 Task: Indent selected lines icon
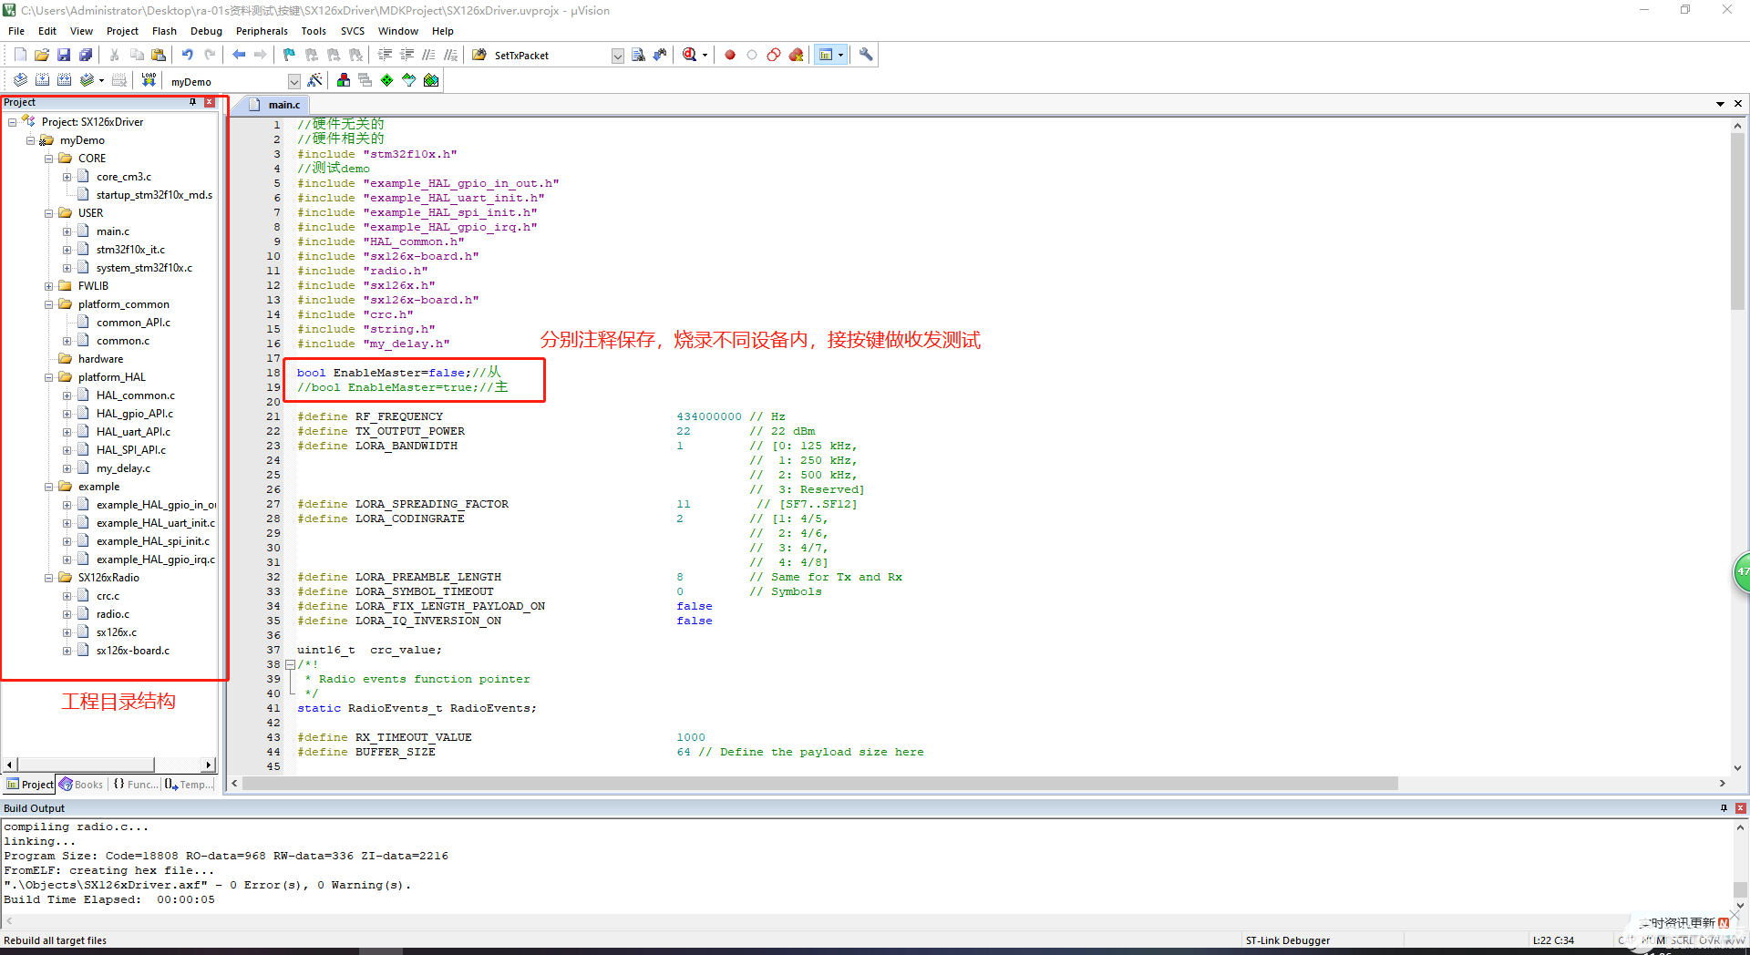click(x=385, y=55)
